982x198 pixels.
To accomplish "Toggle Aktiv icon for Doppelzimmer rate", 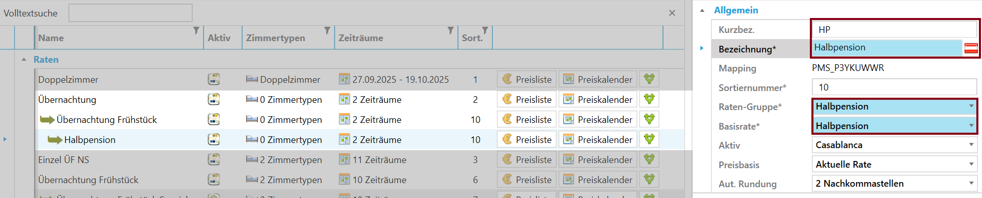I will point(214,79).
